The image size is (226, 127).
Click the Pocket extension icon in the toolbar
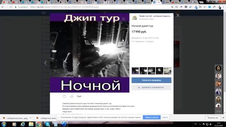(x=186, y=7)
